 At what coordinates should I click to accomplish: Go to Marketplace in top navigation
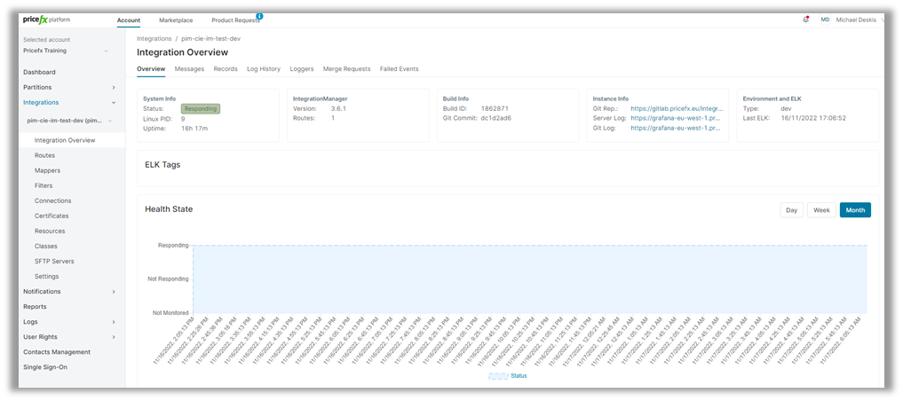pyautogui.click(x=176, y=20)
